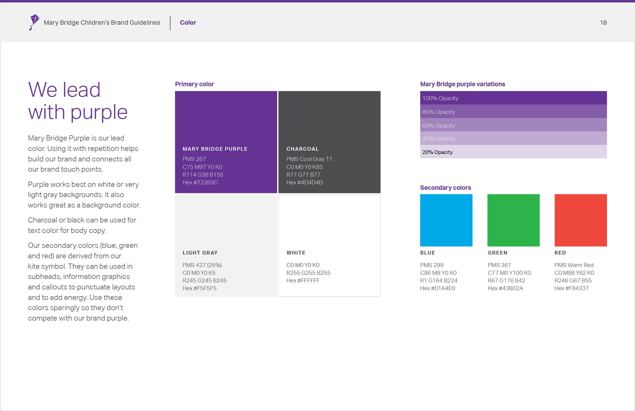
Task: Click the text 'Hex #72269C'
Action: tap(200, 182)
